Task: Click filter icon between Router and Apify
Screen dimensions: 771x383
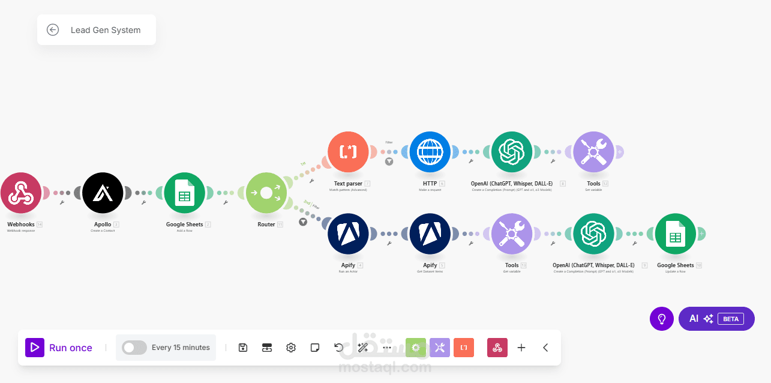Action: tap(303, 222)
